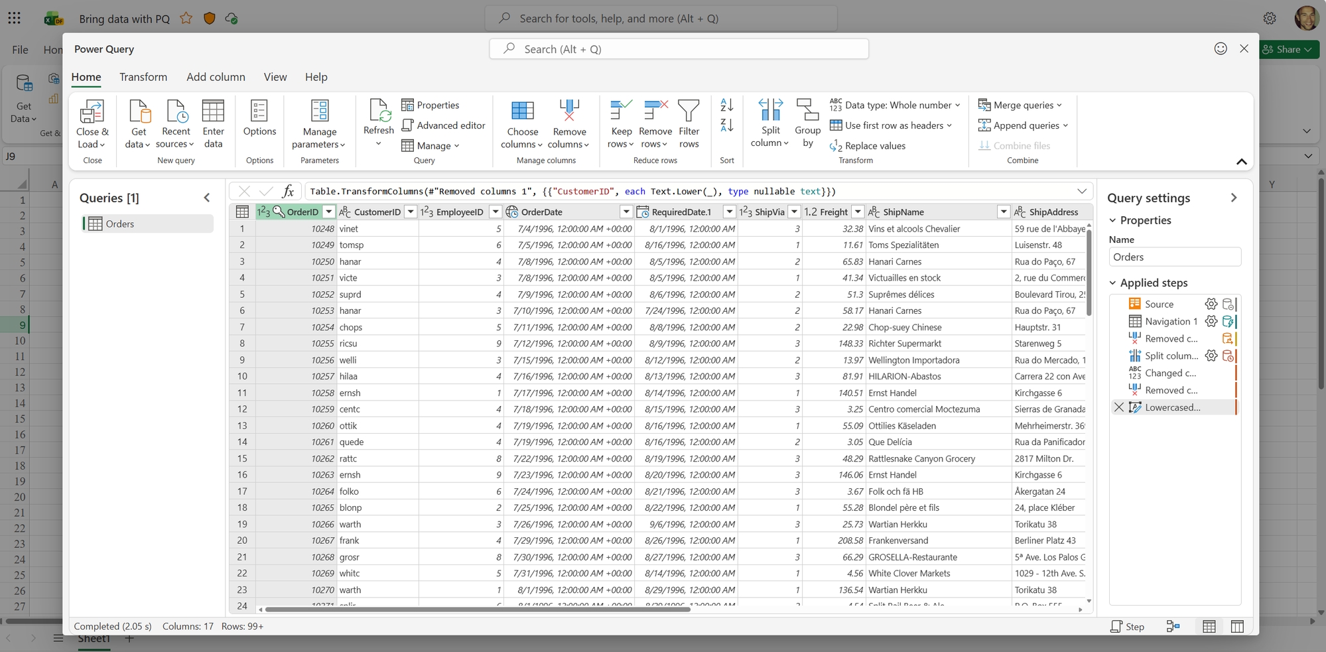Screen dimensions: 1326x652
Task: Open the Group by dialog
Action: pos(807,121)
